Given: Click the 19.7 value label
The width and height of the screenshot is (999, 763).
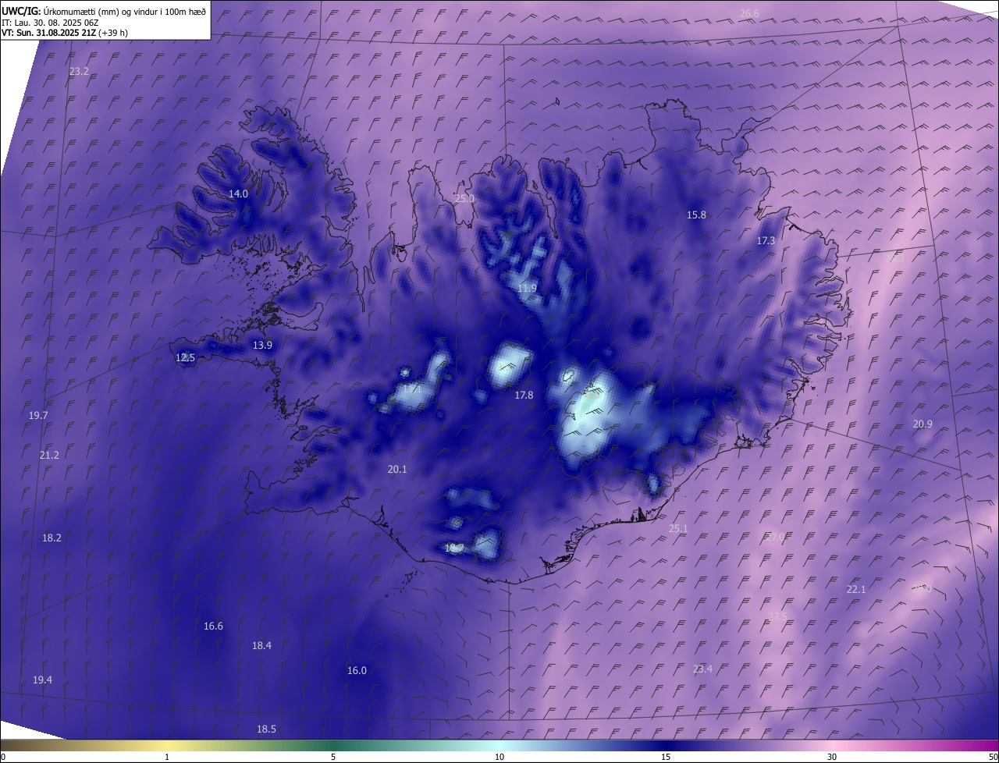Looking at the screenshot, I should click(x=38, y=416).
